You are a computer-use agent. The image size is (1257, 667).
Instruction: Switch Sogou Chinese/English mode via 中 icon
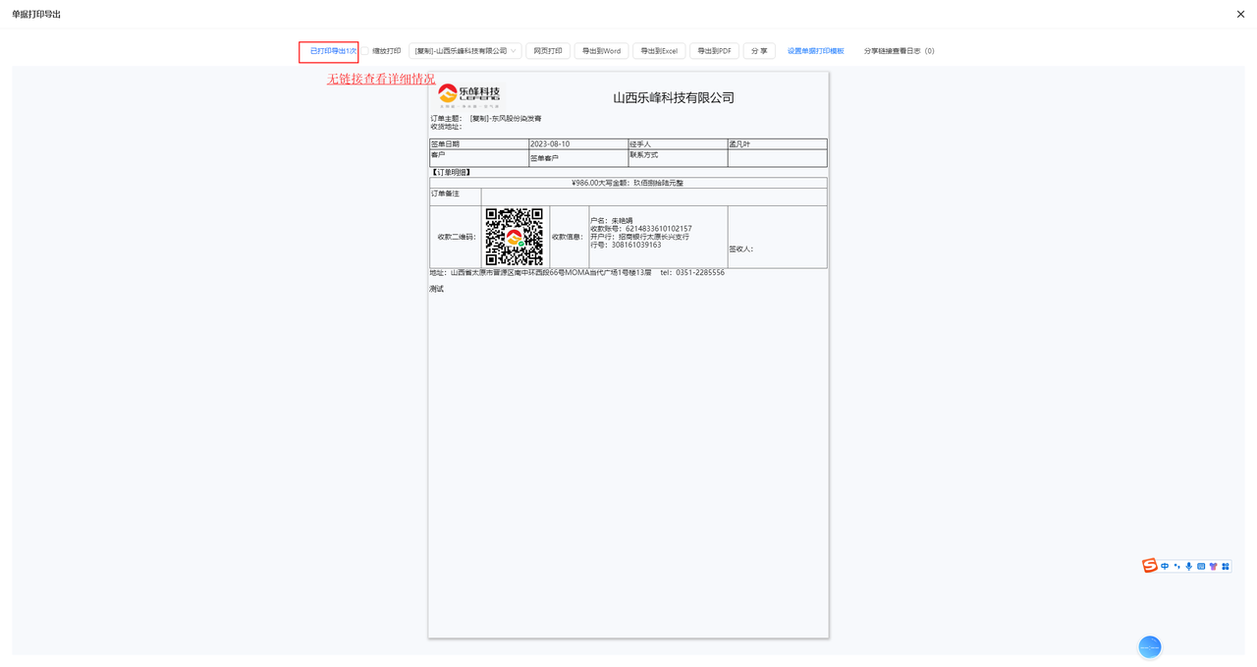coord(1166,567)
